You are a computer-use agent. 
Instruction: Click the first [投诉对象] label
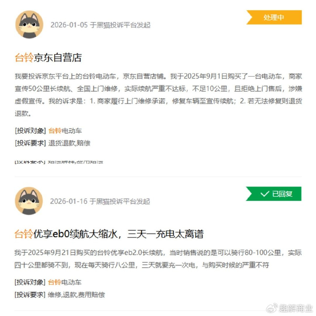30,130
